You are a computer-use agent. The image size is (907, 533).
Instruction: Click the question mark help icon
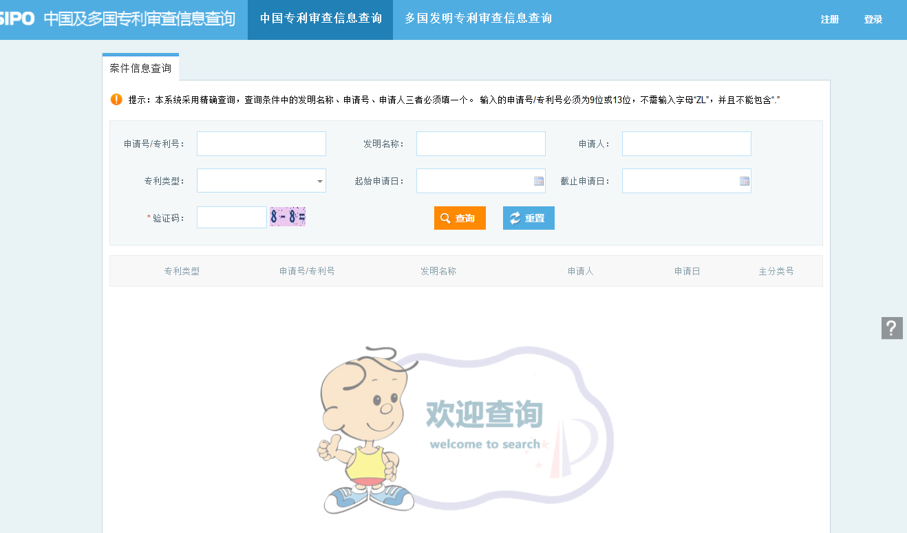[891, 328]
